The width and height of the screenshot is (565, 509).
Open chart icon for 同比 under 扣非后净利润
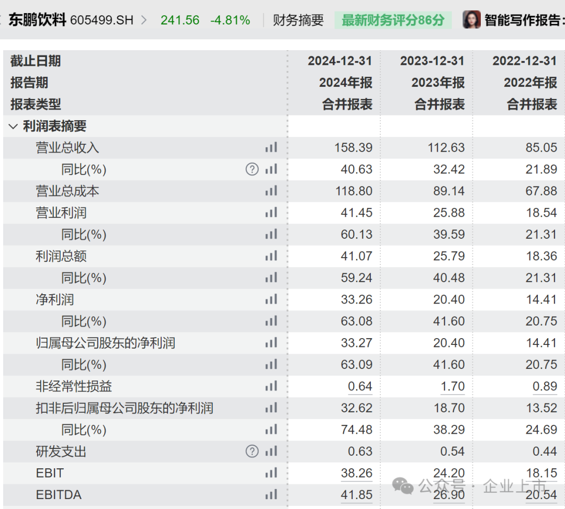coord(271,430)
